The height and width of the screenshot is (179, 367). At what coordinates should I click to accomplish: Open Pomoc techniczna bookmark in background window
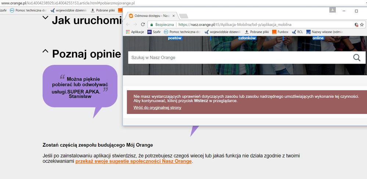(28, 10)
